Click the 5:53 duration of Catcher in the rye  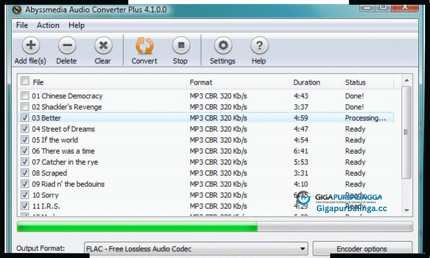[x=301, y=162]
